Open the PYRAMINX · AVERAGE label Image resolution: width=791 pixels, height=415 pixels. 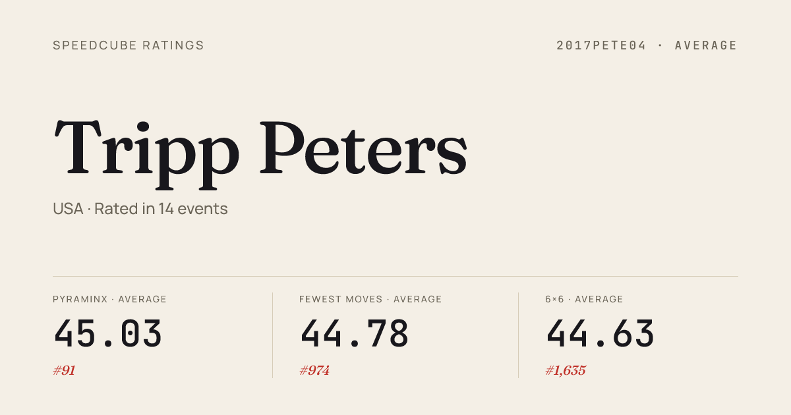point(109,299)
